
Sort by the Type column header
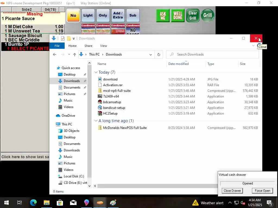click(x=211, y=64)
